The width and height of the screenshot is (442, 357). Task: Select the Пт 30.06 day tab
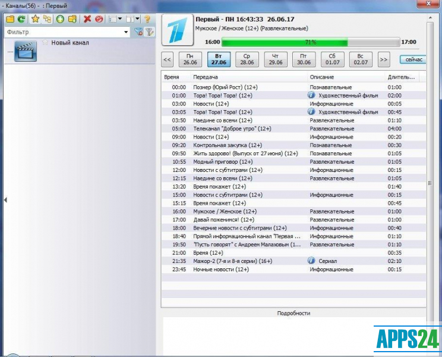click(x=304, y=59)
